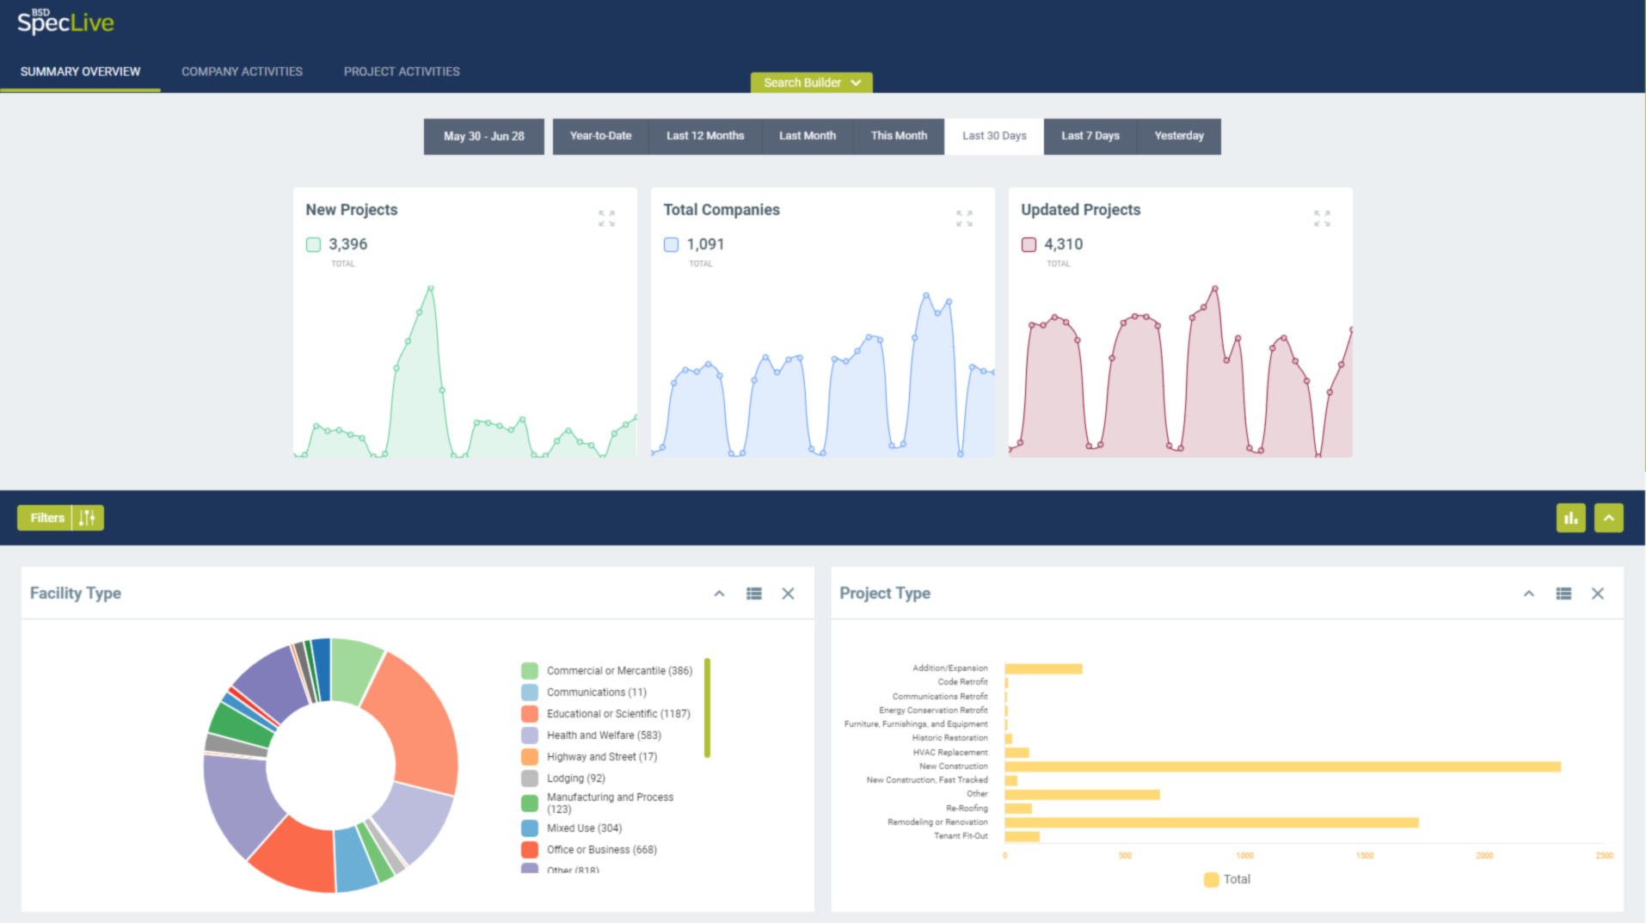Collapse the Facility Type panel
The height and width of the screenshot is (923, 1646).
coord(719,594)
